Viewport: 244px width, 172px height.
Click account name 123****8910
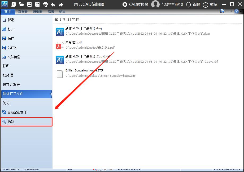tap(172, 4)
